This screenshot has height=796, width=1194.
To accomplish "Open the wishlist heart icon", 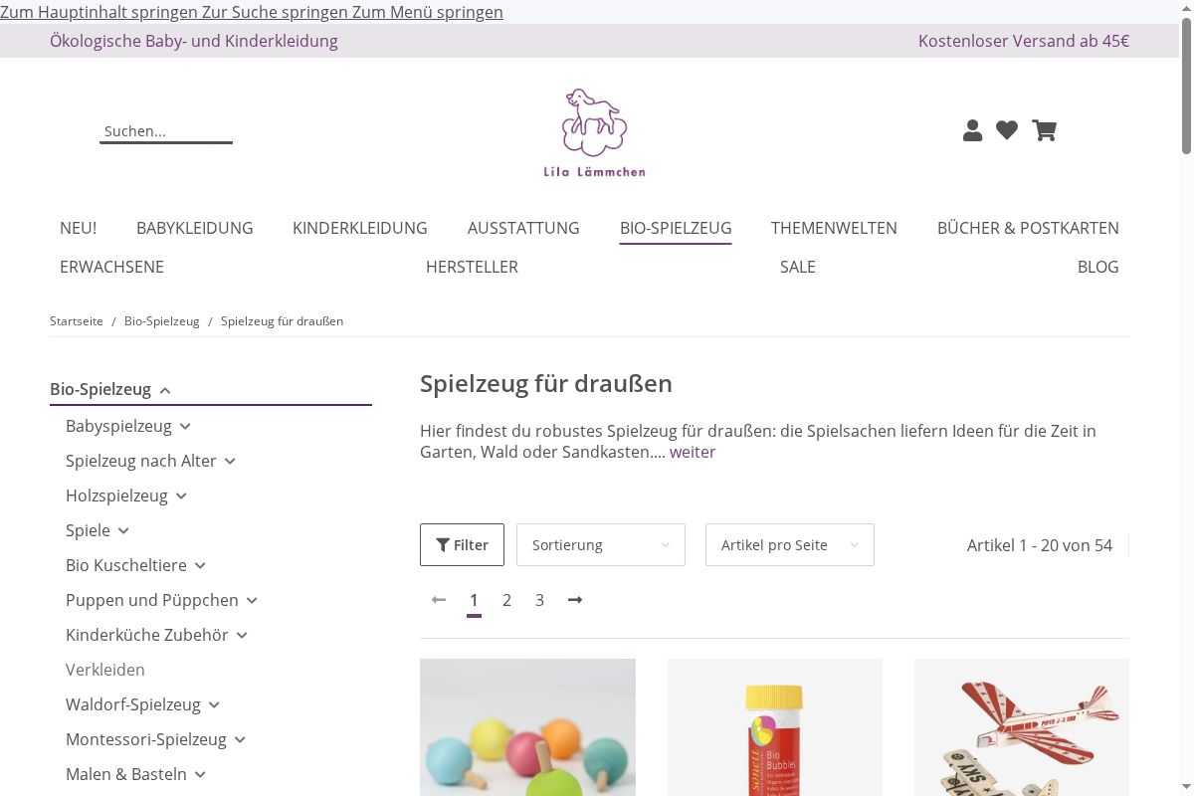I will (1007, 130).
